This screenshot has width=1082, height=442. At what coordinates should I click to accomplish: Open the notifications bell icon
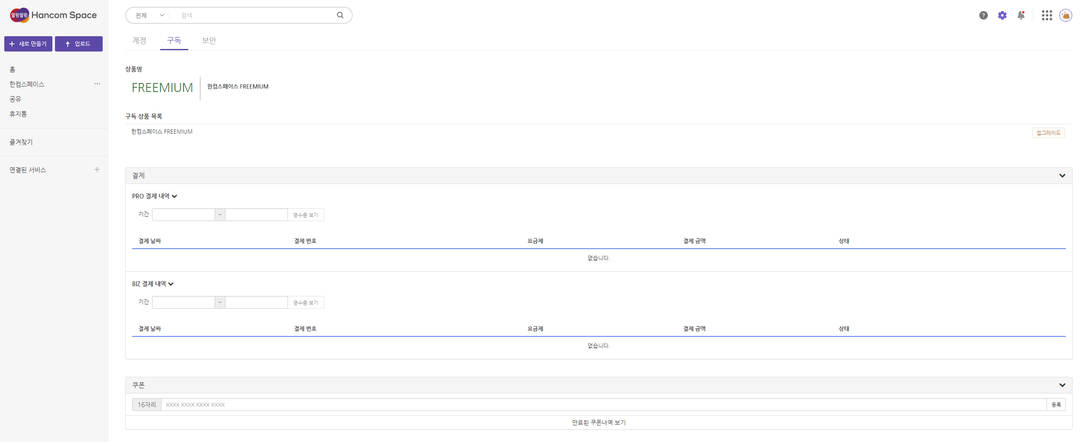point(1021,15)
